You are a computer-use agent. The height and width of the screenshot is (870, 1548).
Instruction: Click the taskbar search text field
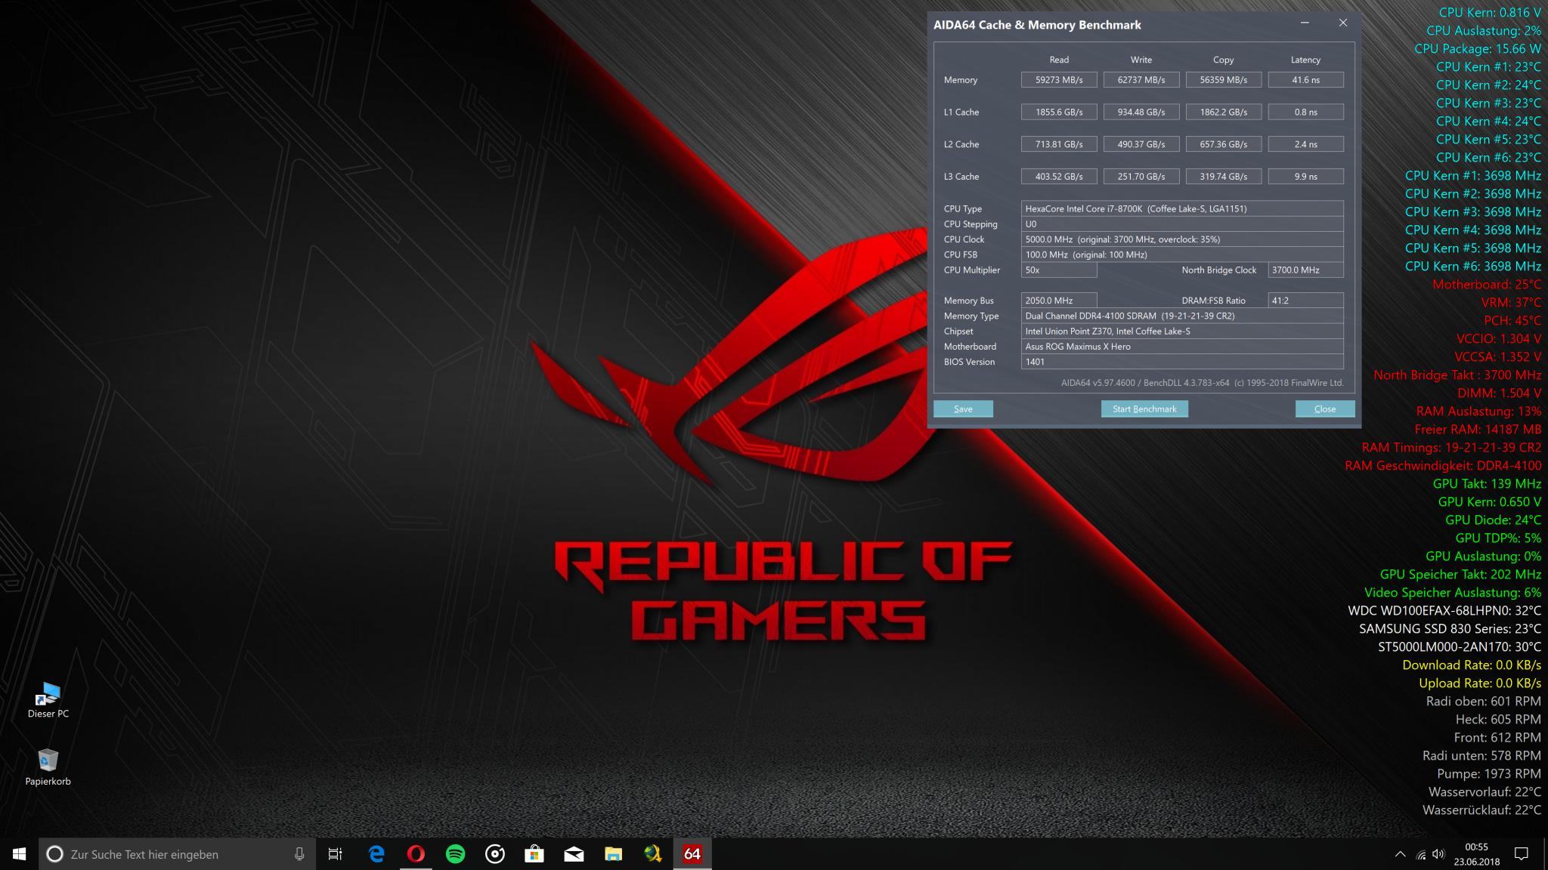[178, 854]
